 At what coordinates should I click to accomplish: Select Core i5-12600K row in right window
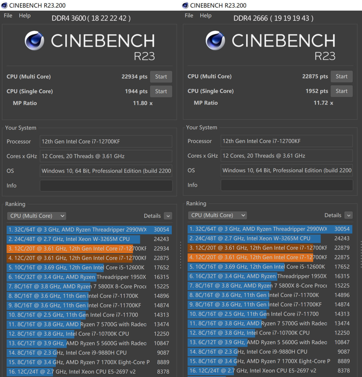[x=270, y=267]
